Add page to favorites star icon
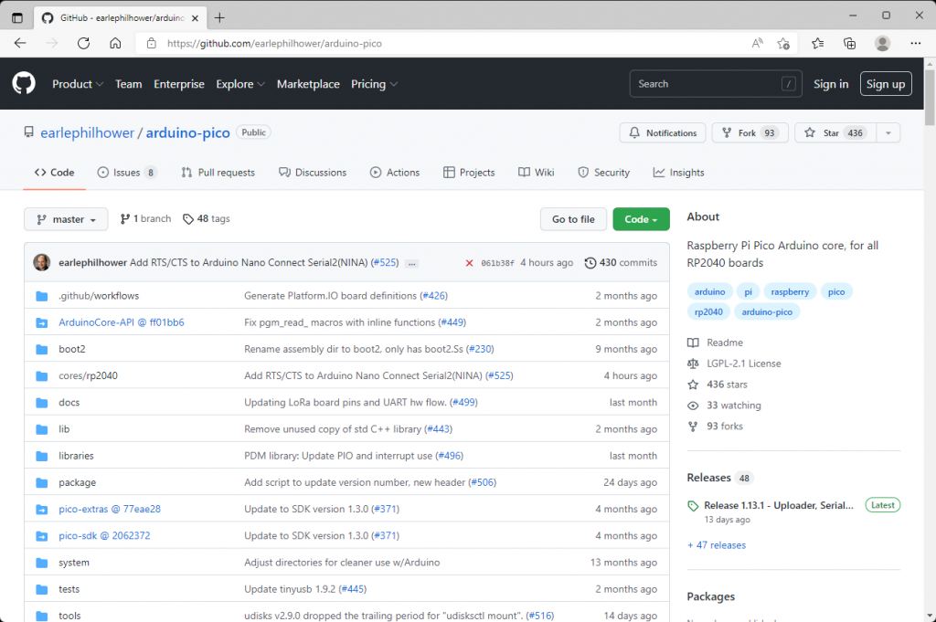 (783, 43)
